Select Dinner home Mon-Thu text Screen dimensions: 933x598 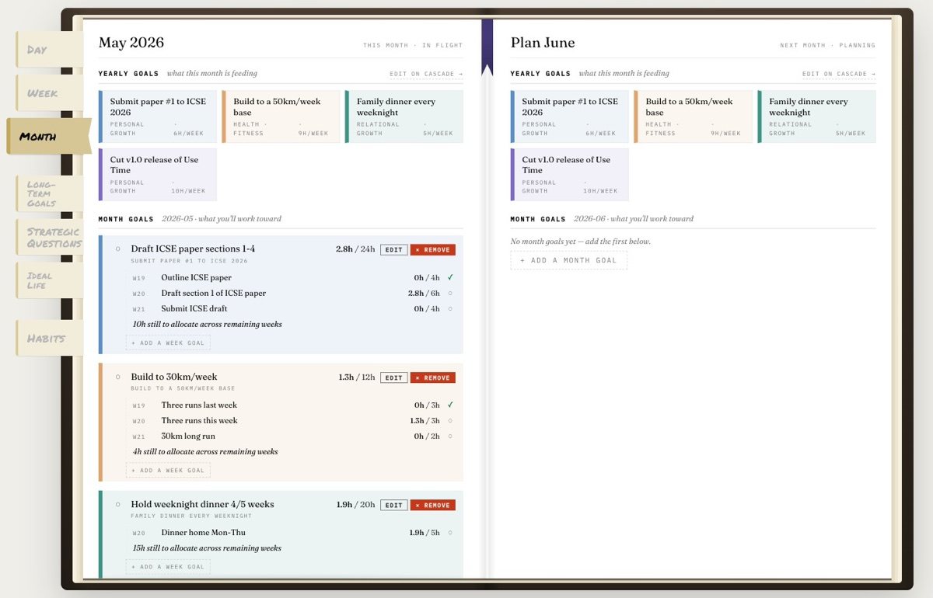click(x=203, y=532)
